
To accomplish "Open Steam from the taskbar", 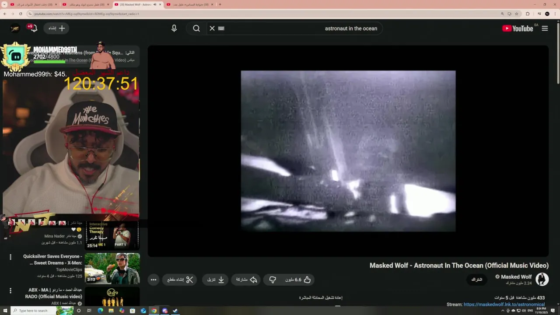I will click(x=175, y=311).
